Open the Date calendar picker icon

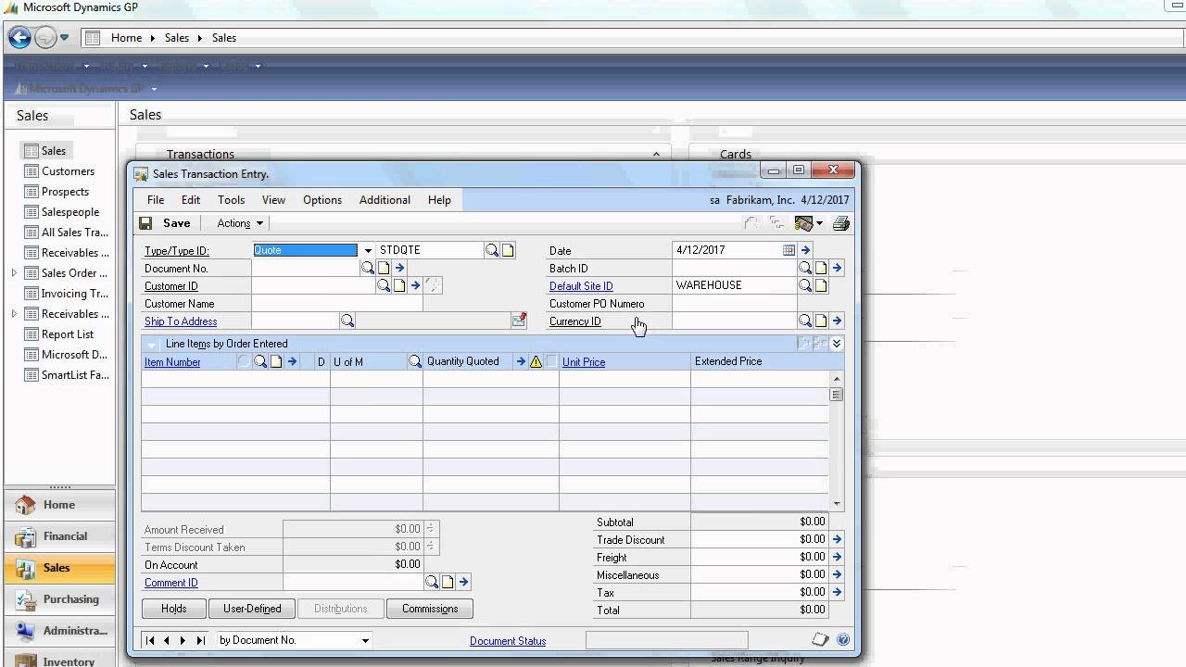tap(789, 250)
